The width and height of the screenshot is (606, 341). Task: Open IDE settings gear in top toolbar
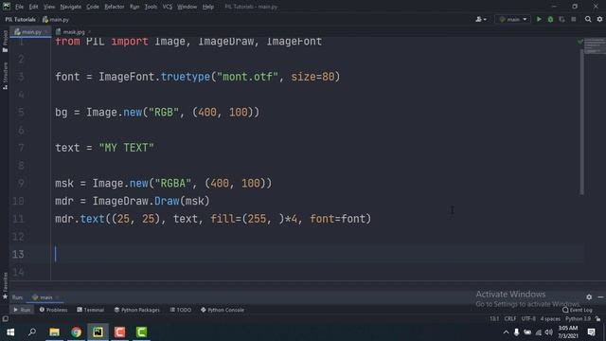click(599, 19)
